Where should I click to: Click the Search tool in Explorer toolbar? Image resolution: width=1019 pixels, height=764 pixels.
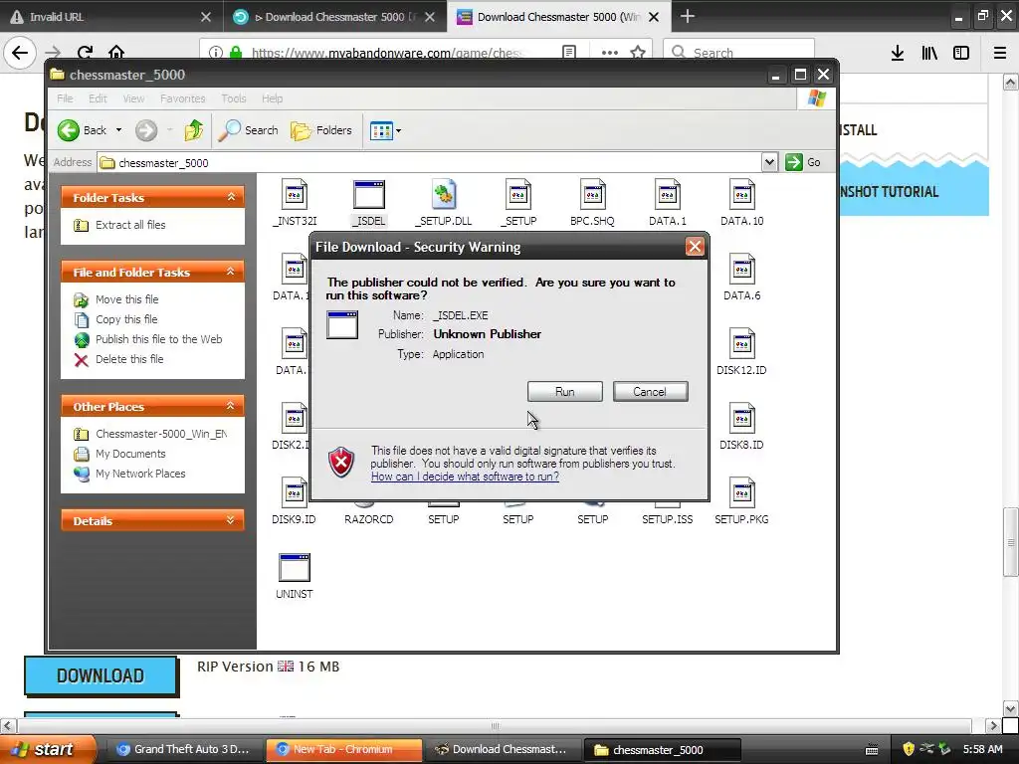tap(248, 130)
